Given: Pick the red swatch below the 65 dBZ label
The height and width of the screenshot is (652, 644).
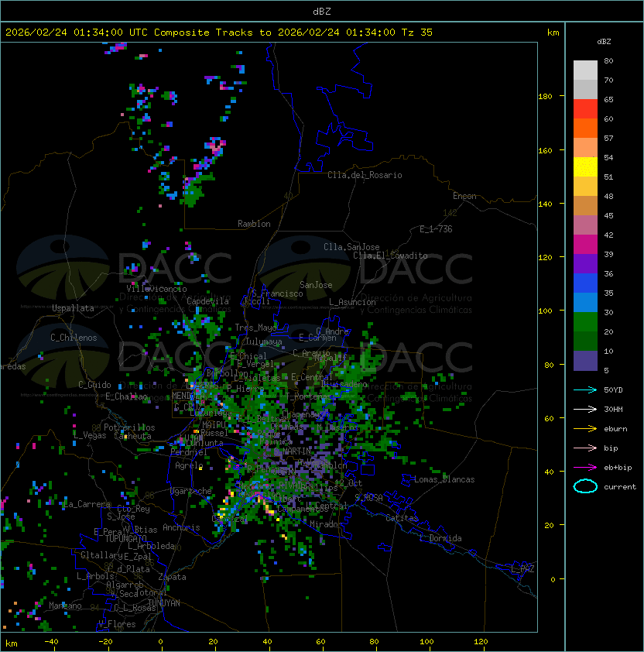Looking at the screenshot, I should (585, 109).
